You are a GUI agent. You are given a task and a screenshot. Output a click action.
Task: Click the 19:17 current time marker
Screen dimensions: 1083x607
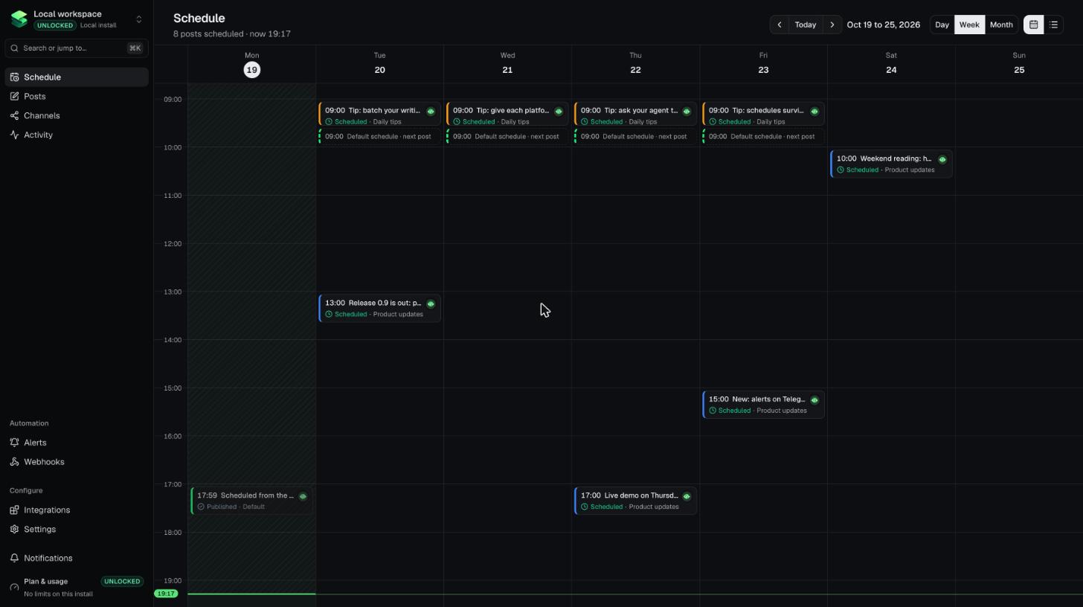(x=166, y=594)
